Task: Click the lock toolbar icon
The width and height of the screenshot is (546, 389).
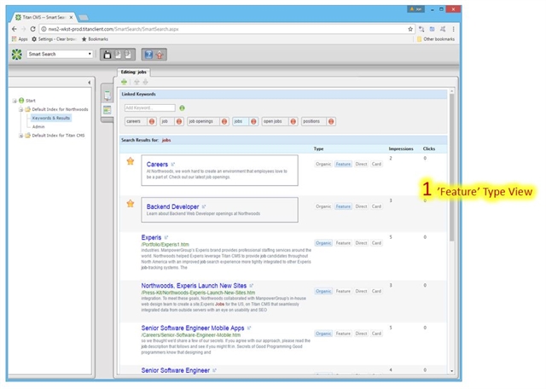Action: coord(107,55)
